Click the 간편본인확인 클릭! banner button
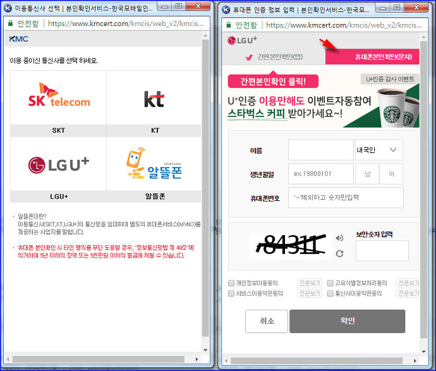 pos(273,81)
